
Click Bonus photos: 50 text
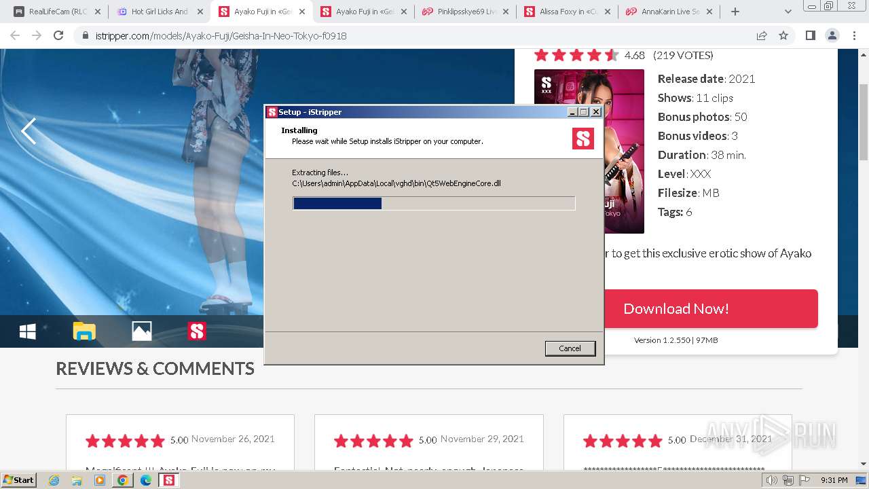coord(702,117)
